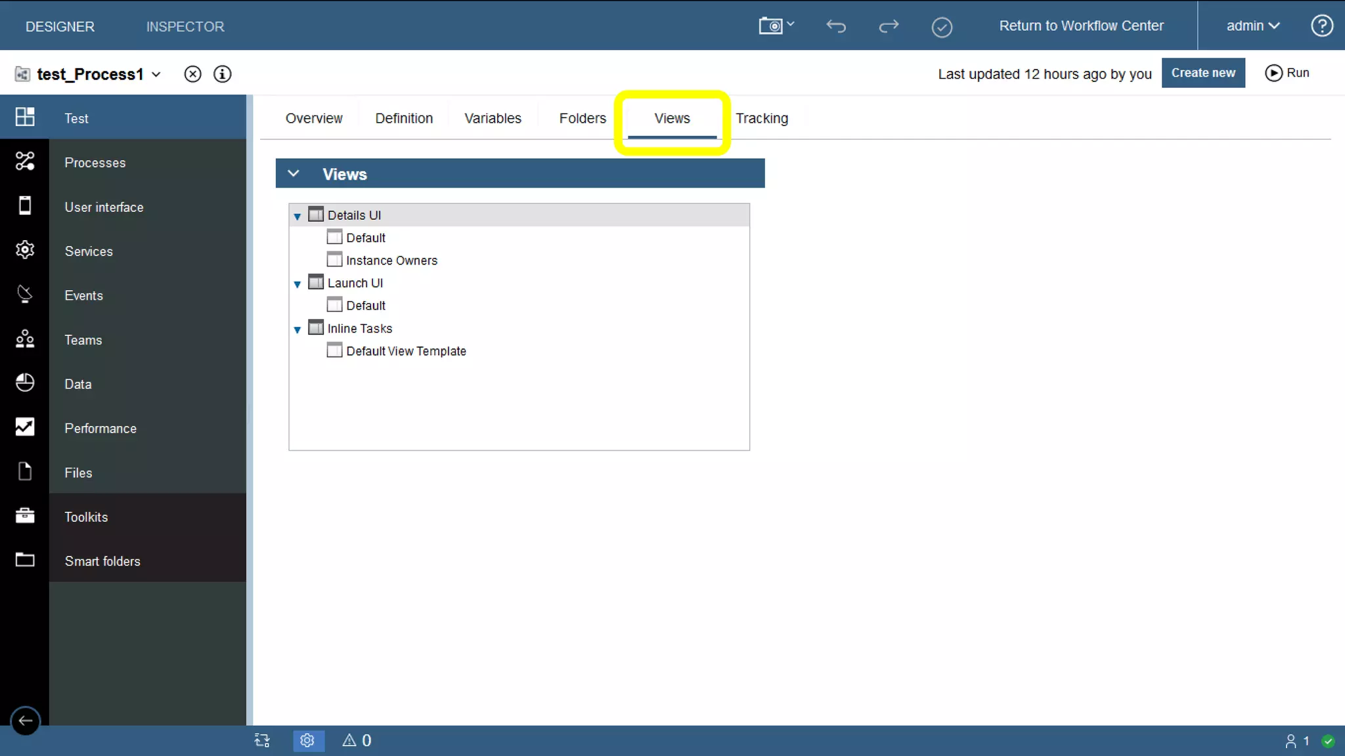Click the info icon beside test_Process1
The image size is (1345, 756).
223,74
